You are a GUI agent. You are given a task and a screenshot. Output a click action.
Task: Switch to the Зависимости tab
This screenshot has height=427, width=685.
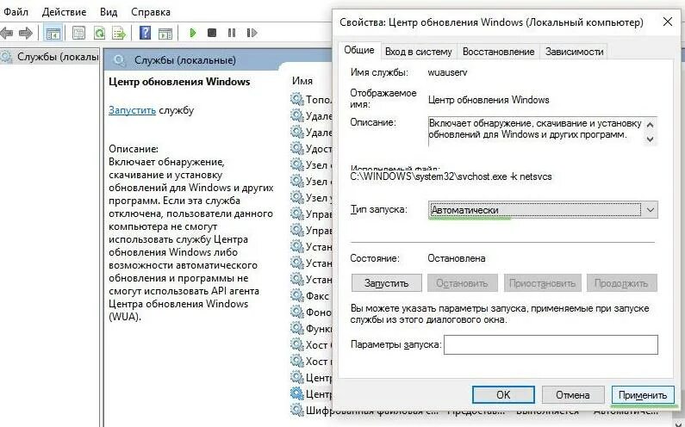coord(574,52)
